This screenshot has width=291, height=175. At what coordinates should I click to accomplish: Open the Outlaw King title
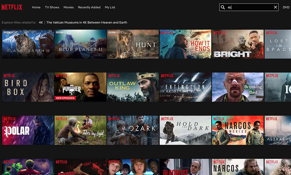(x=133, y=87)
